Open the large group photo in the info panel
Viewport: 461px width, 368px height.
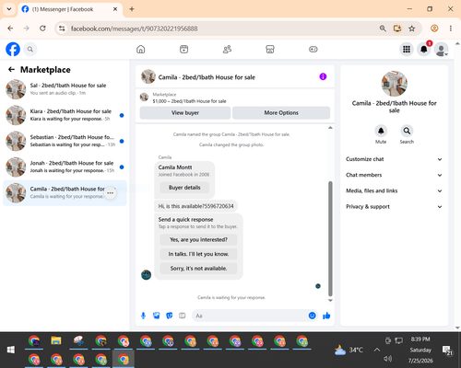tap(395, 84)
